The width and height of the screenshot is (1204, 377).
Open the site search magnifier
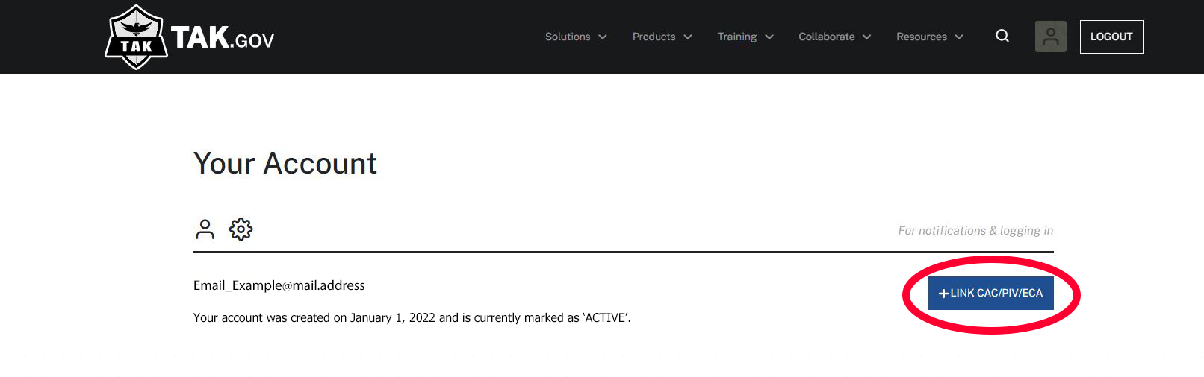pos(1002,36)
